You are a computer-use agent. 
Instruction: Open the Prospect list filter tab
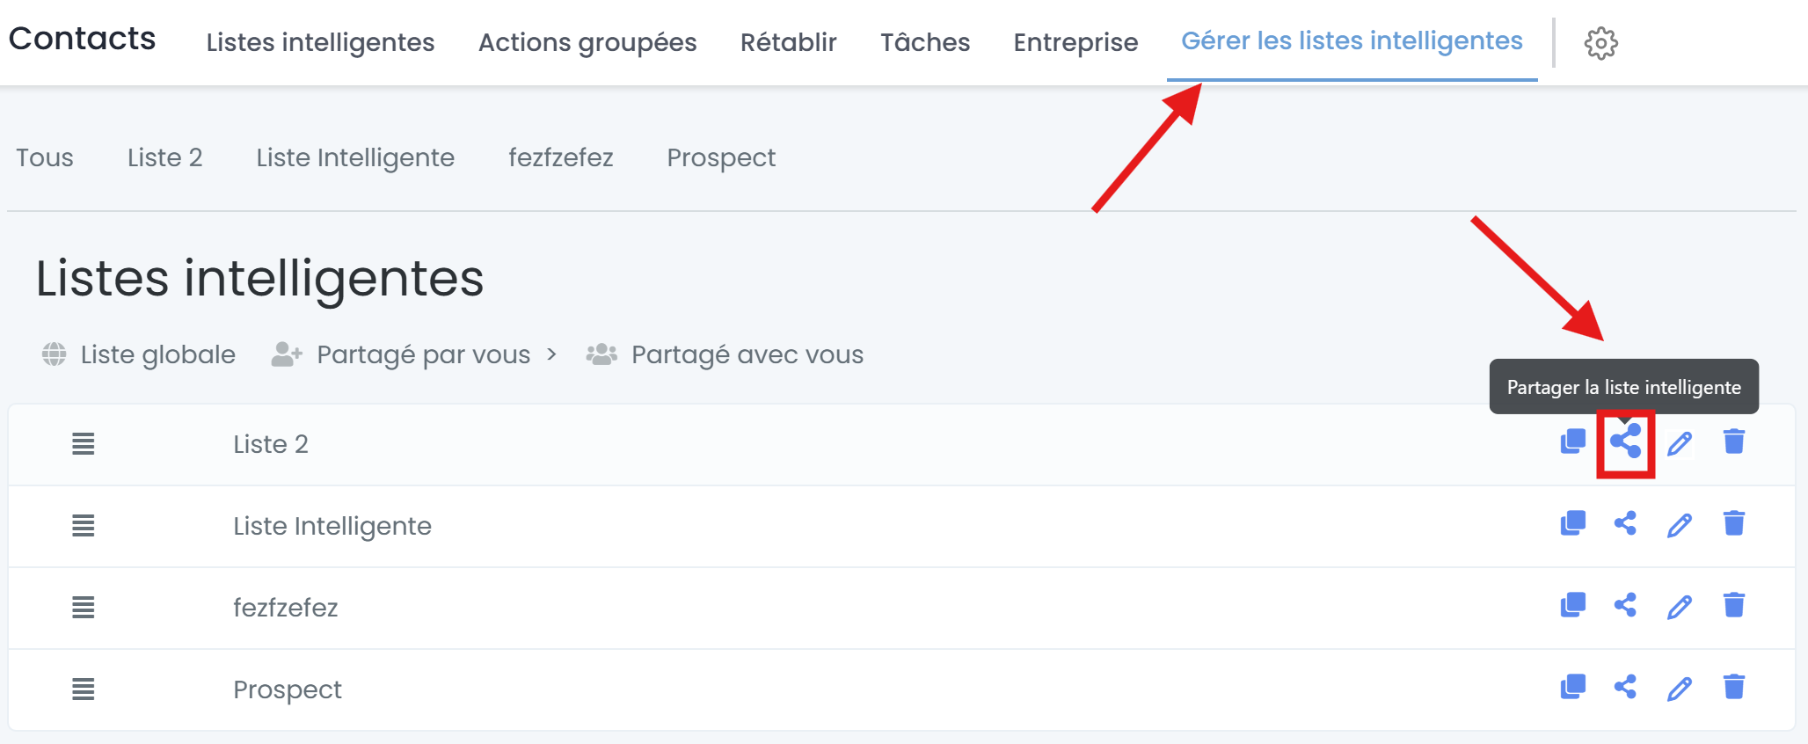tap(721, 158)
